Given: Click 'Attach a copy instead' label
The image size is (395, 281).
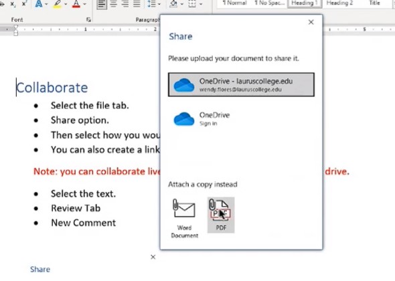Looking at the screenshot, I should tap(203, 184).
